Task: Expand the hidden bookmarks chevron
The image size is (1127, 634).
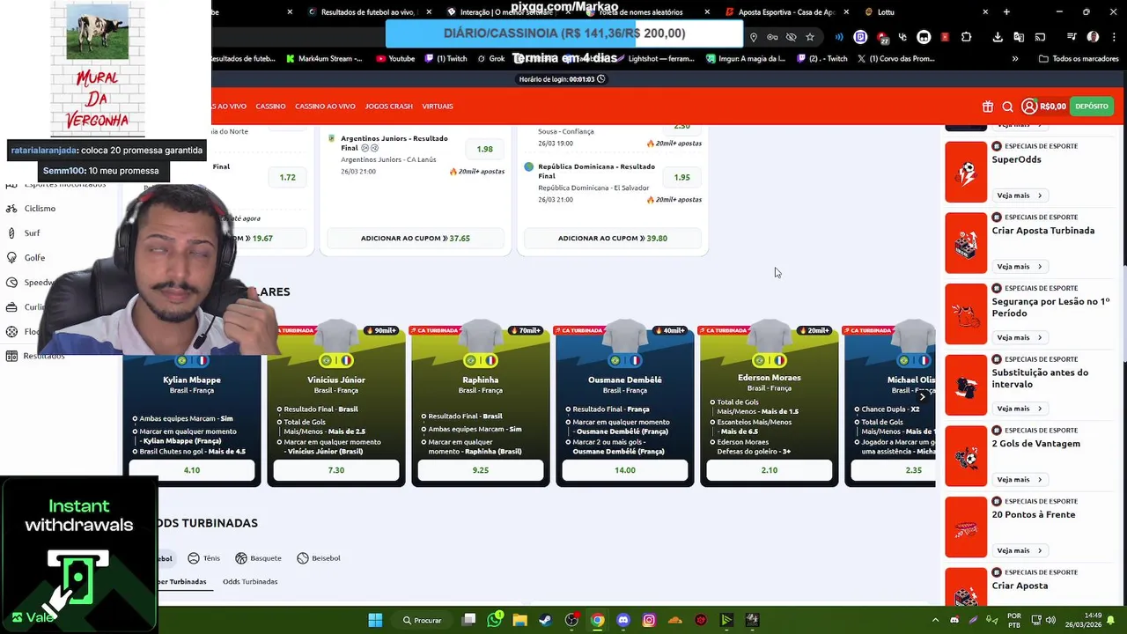Action: 1015,59
